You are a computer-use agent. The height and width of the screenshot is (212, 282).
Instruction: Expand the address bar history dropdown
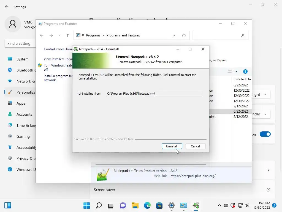pos(174,36)
